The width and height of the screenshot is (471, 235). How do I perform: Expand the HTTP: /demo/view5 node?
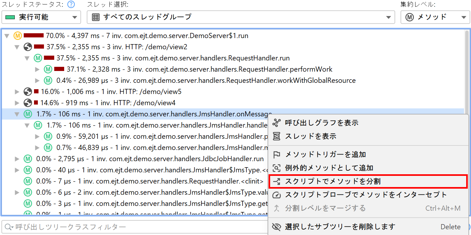(x=17, y=92)
